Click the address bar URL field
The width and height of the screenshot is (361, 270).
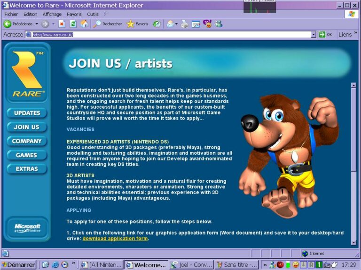point(171,35)
